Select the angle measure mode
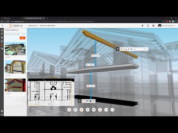This screenshot has width=178, height=133. [x=126, y=49]
